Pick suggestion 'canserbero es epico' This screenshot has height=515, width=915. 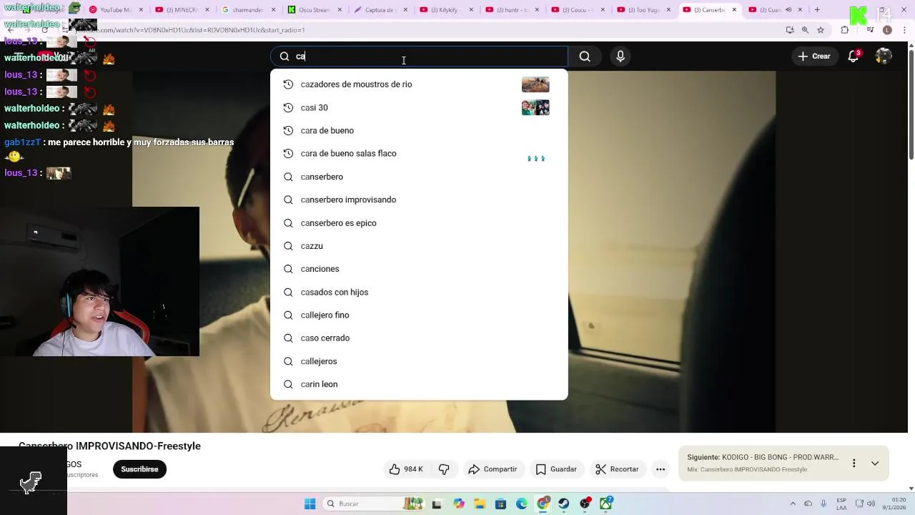pos(419,222)
